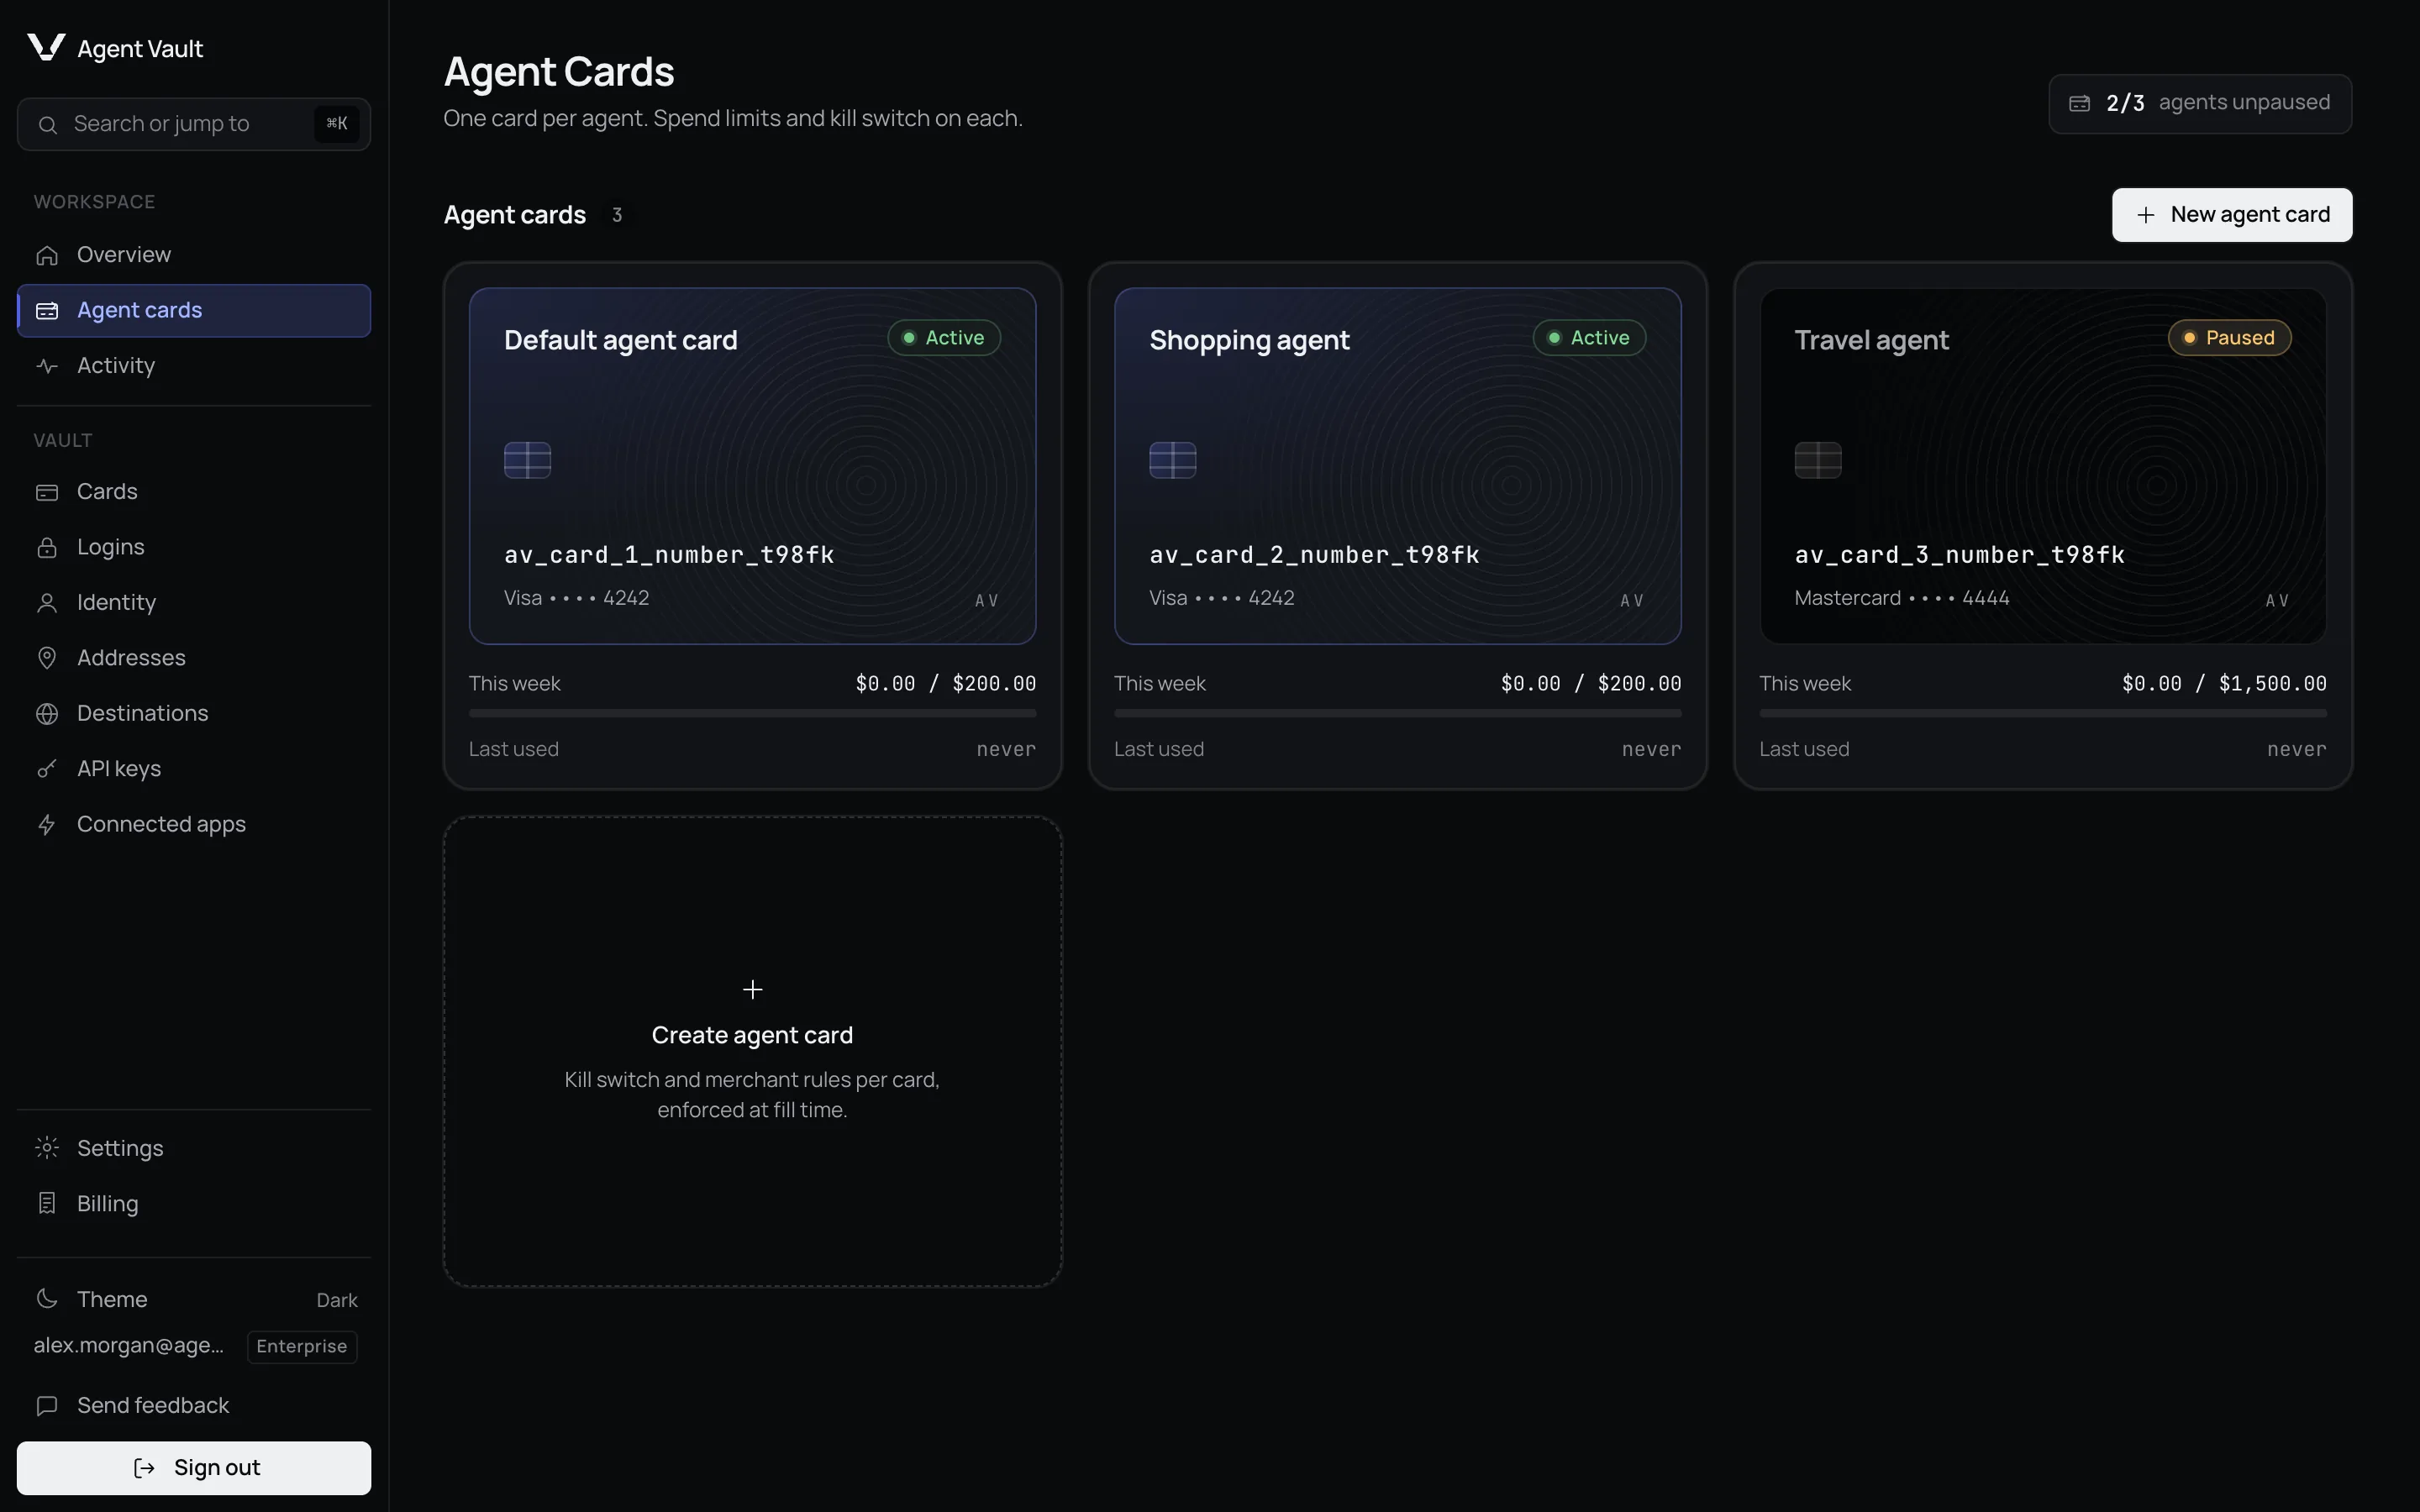The image size is (2420, 1512).
Task: Click the chip icon on Travel agent card
Action: click(1818, 460)
